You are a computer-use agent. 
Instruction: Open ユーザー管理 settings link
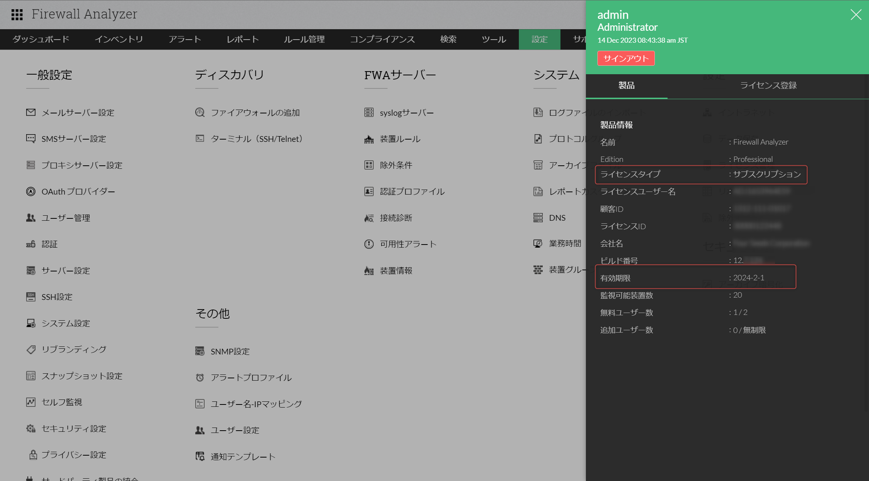[66, 218]
